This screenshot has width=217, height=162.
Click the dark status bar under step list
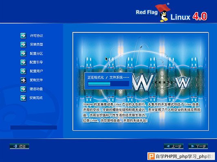coord(34,128)
